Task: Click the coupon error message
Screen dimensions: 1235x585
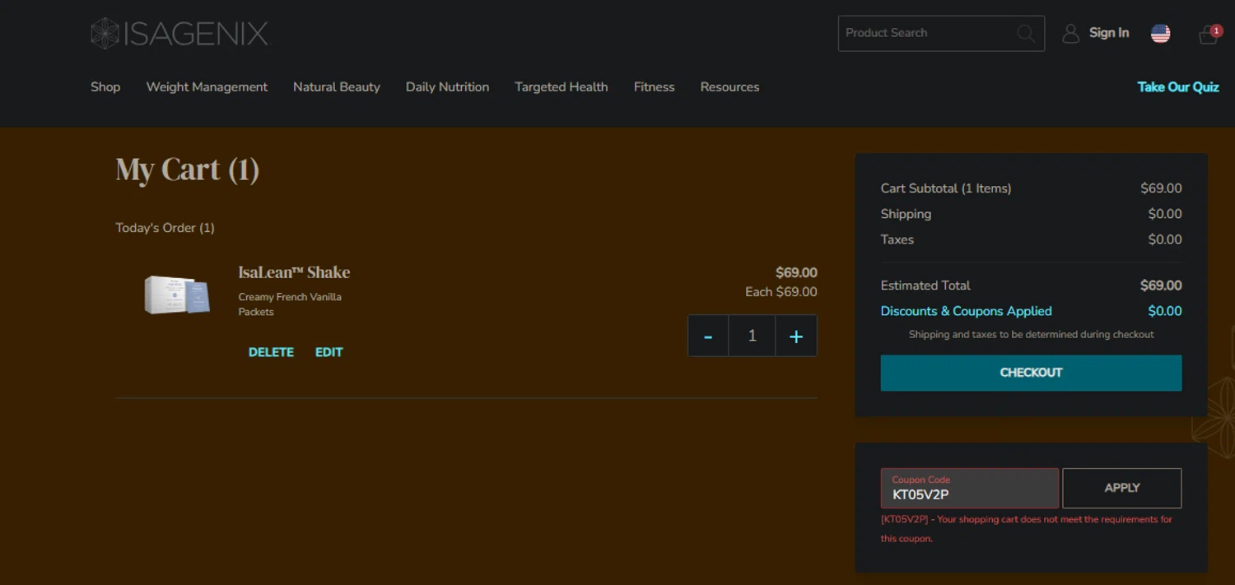Action: pyautogui.click(x=1027, y=529)
